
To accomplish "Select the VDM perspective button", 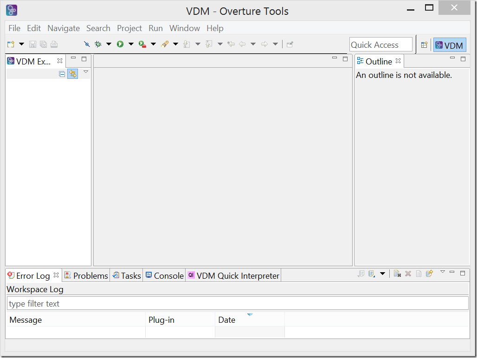I will click(450, 45).
